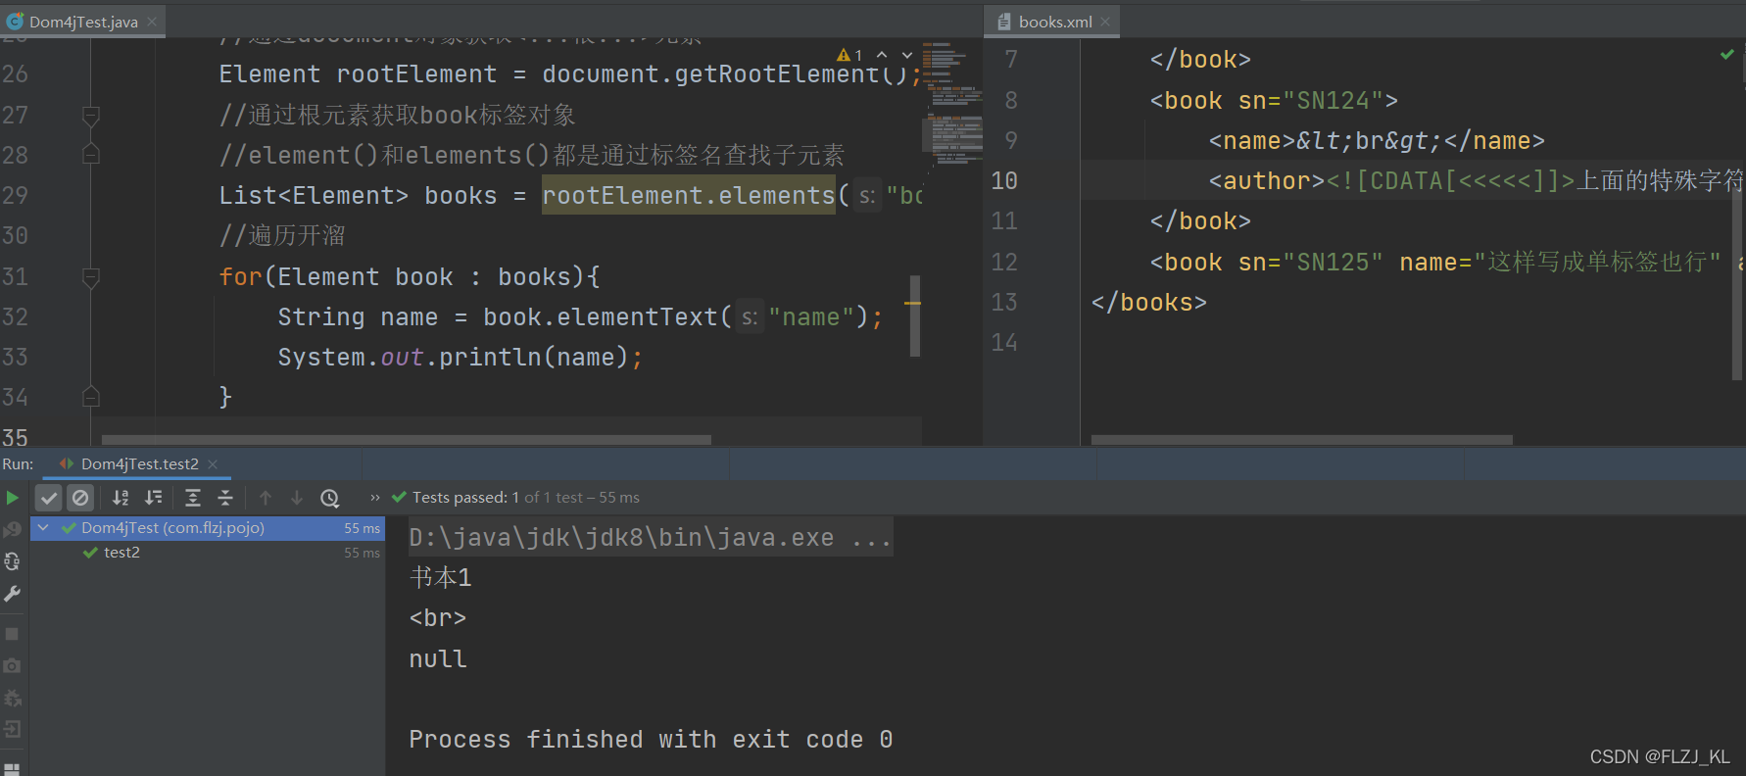Expand all test tree nodes
1746x776 pixels.
click(x=193, y=498)
